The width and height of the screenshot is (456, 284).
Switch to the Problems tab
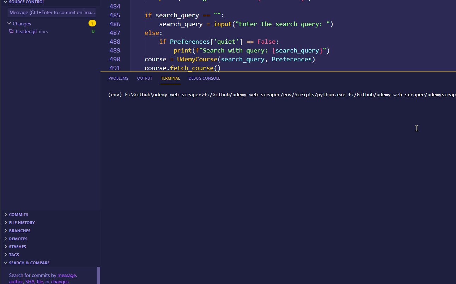point(118,78)
